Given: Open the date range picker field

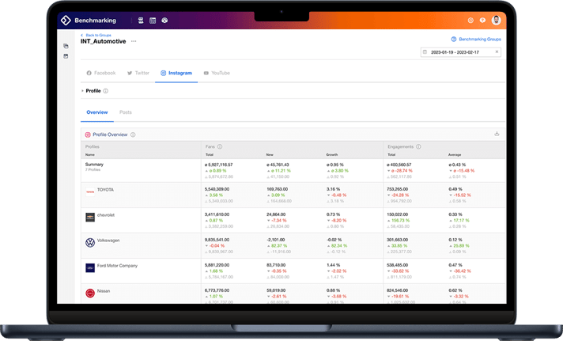Looking at the screenshot, I should pos(461,52).
